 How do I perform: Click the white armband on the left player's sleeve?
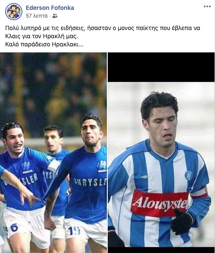click(54, 165)
